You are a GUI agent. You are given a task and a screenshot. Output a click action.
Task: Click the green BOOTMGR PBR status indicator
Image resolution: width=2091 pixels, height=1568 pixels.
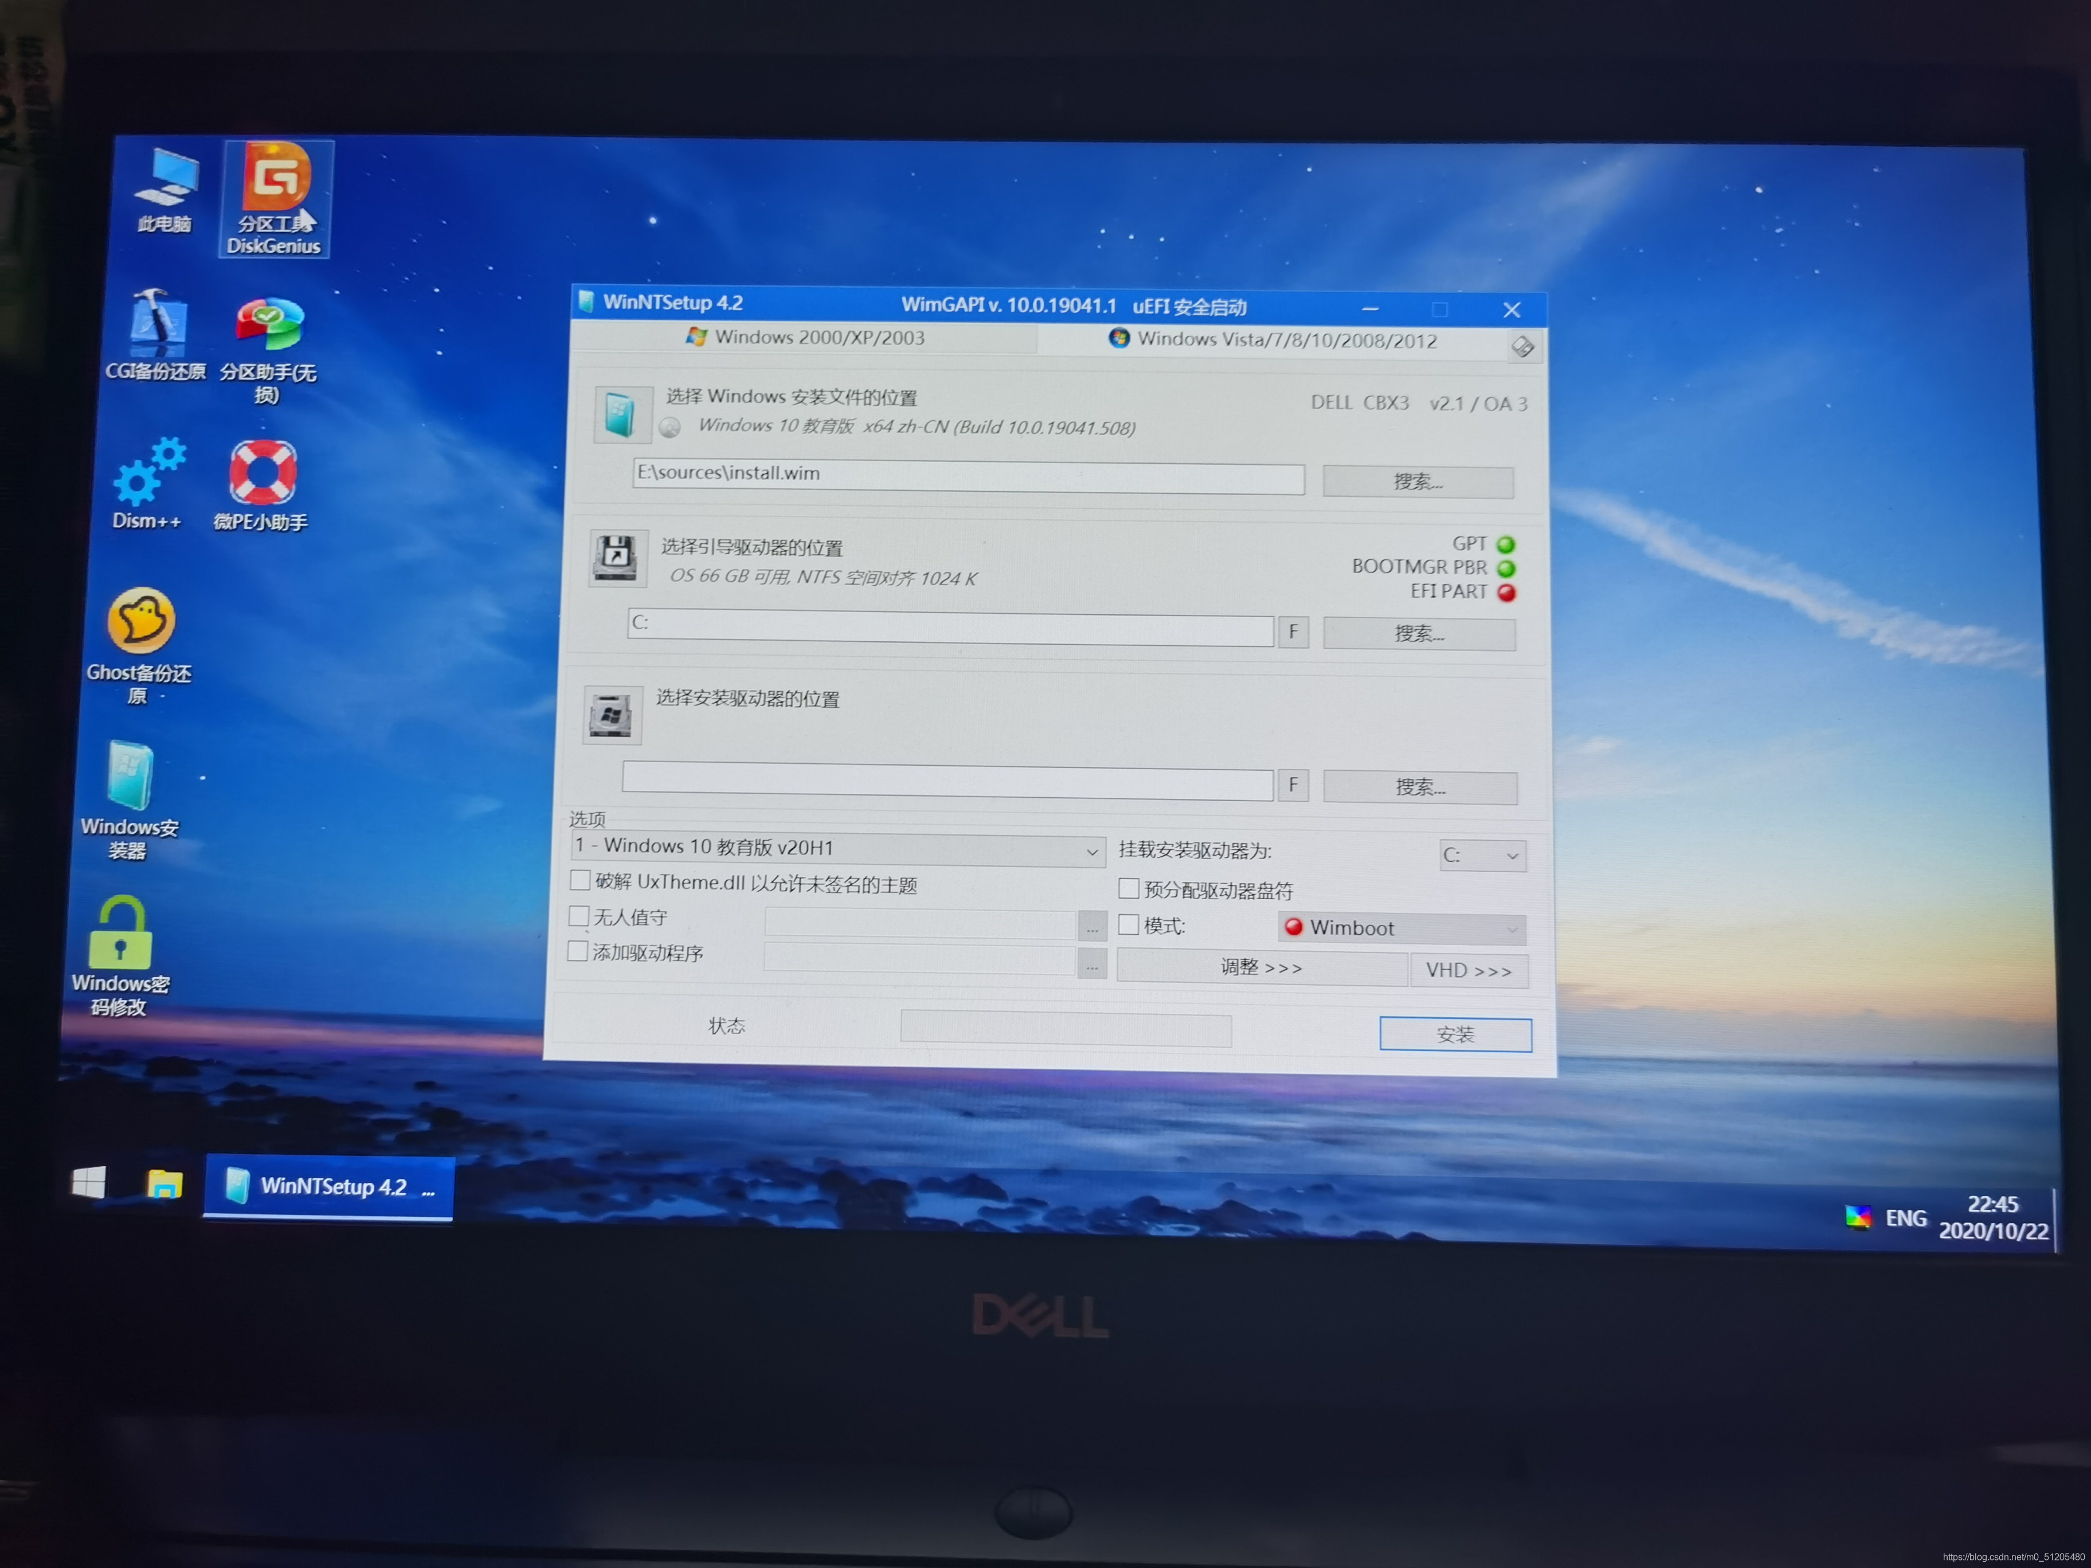click(1506, 568)
